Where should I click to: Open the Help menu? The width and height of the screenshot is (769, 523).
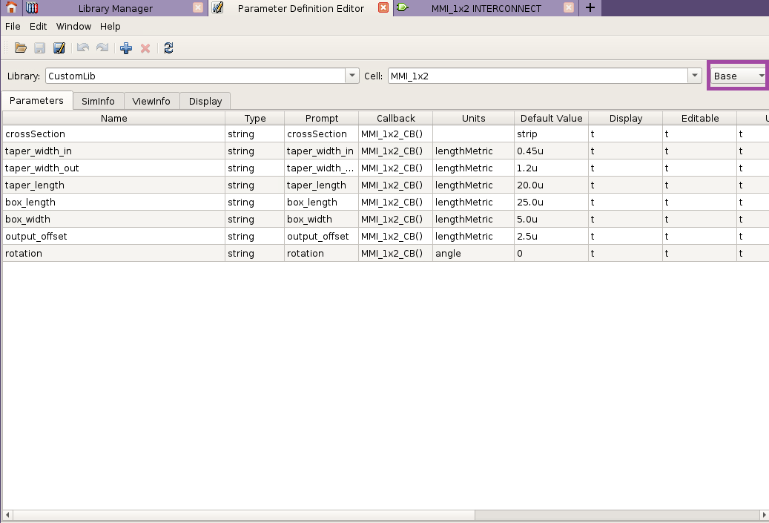click(x=110, y=27)
